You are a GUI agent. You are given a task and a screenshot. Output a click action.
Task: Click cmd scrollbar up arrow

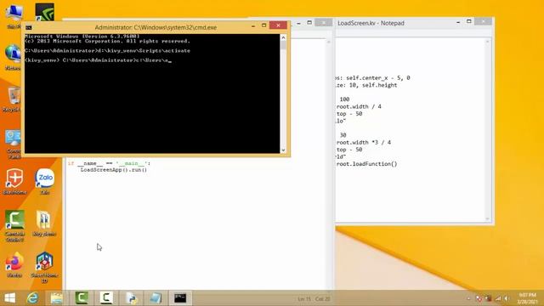[283, 37]
